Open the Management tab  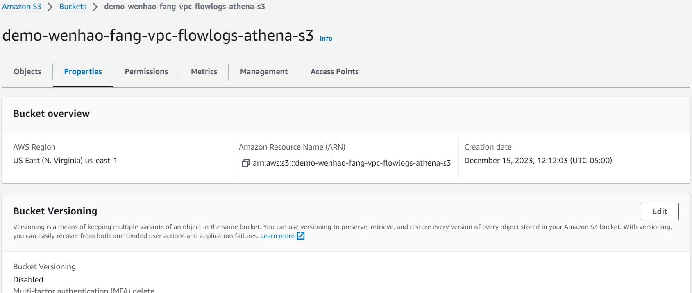point(264,72)
